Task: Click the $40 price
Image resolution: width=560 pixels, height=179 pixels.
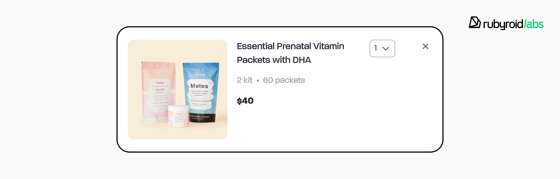Action: coord(245,101)
